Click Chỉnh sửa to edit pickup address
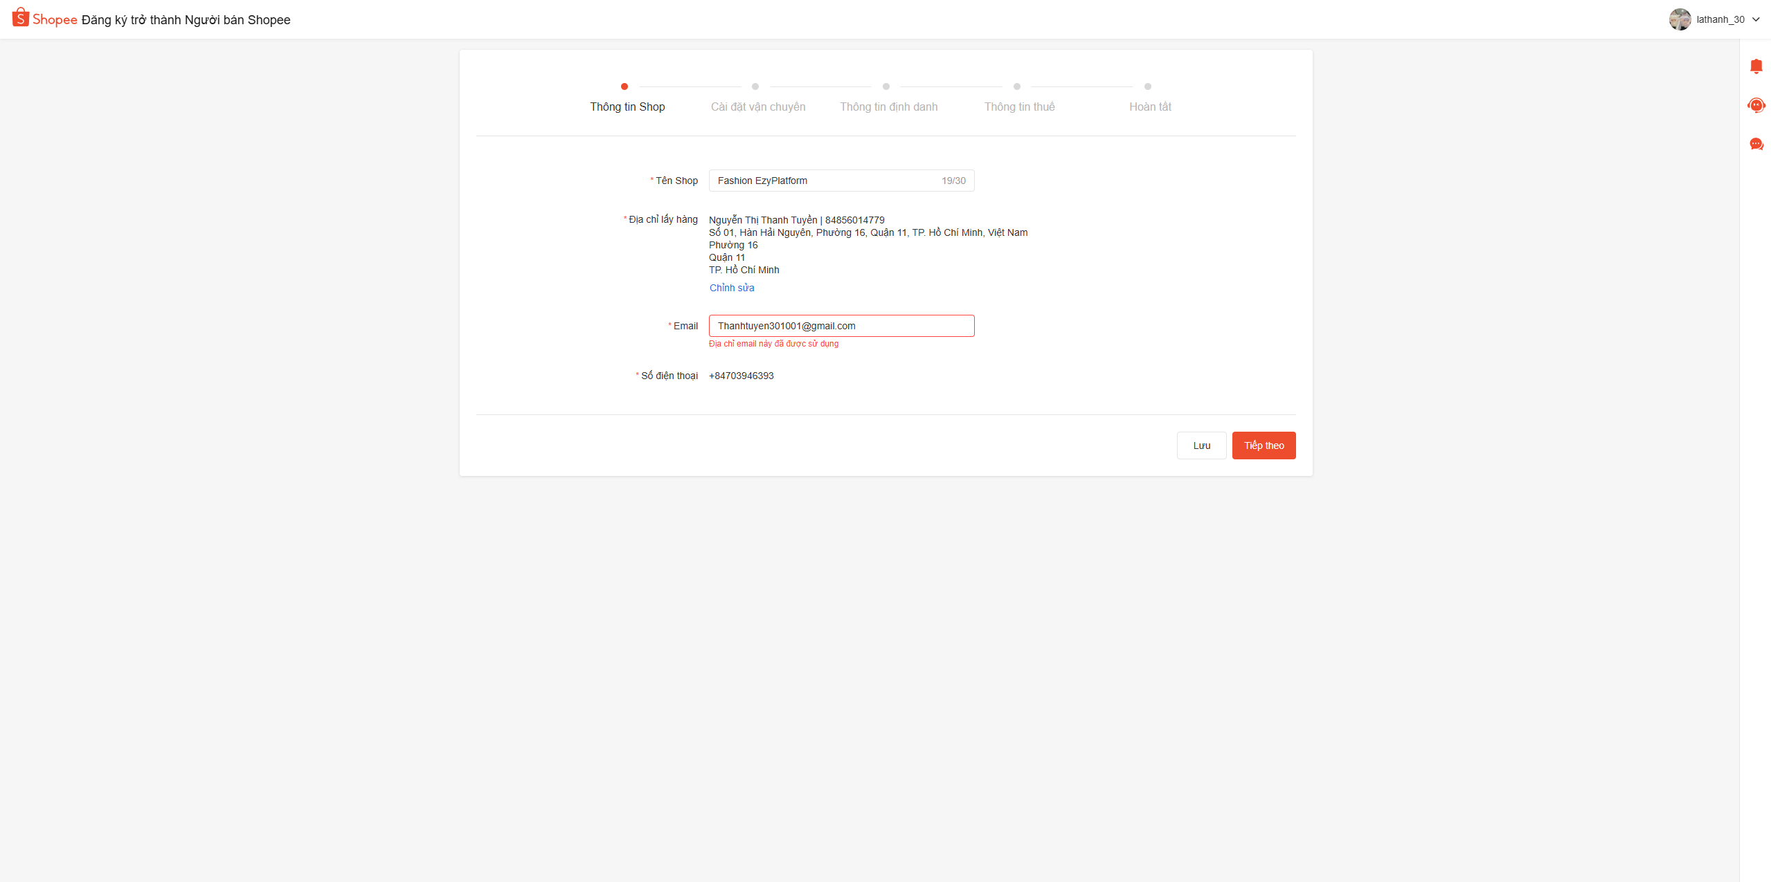The height and width of the screenshot is (882, 1771). pos(732,288)
